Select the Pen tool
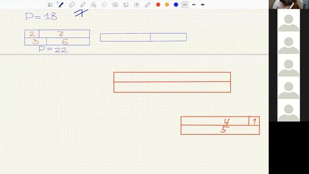The image size is (309, 174). coord(61,4)
